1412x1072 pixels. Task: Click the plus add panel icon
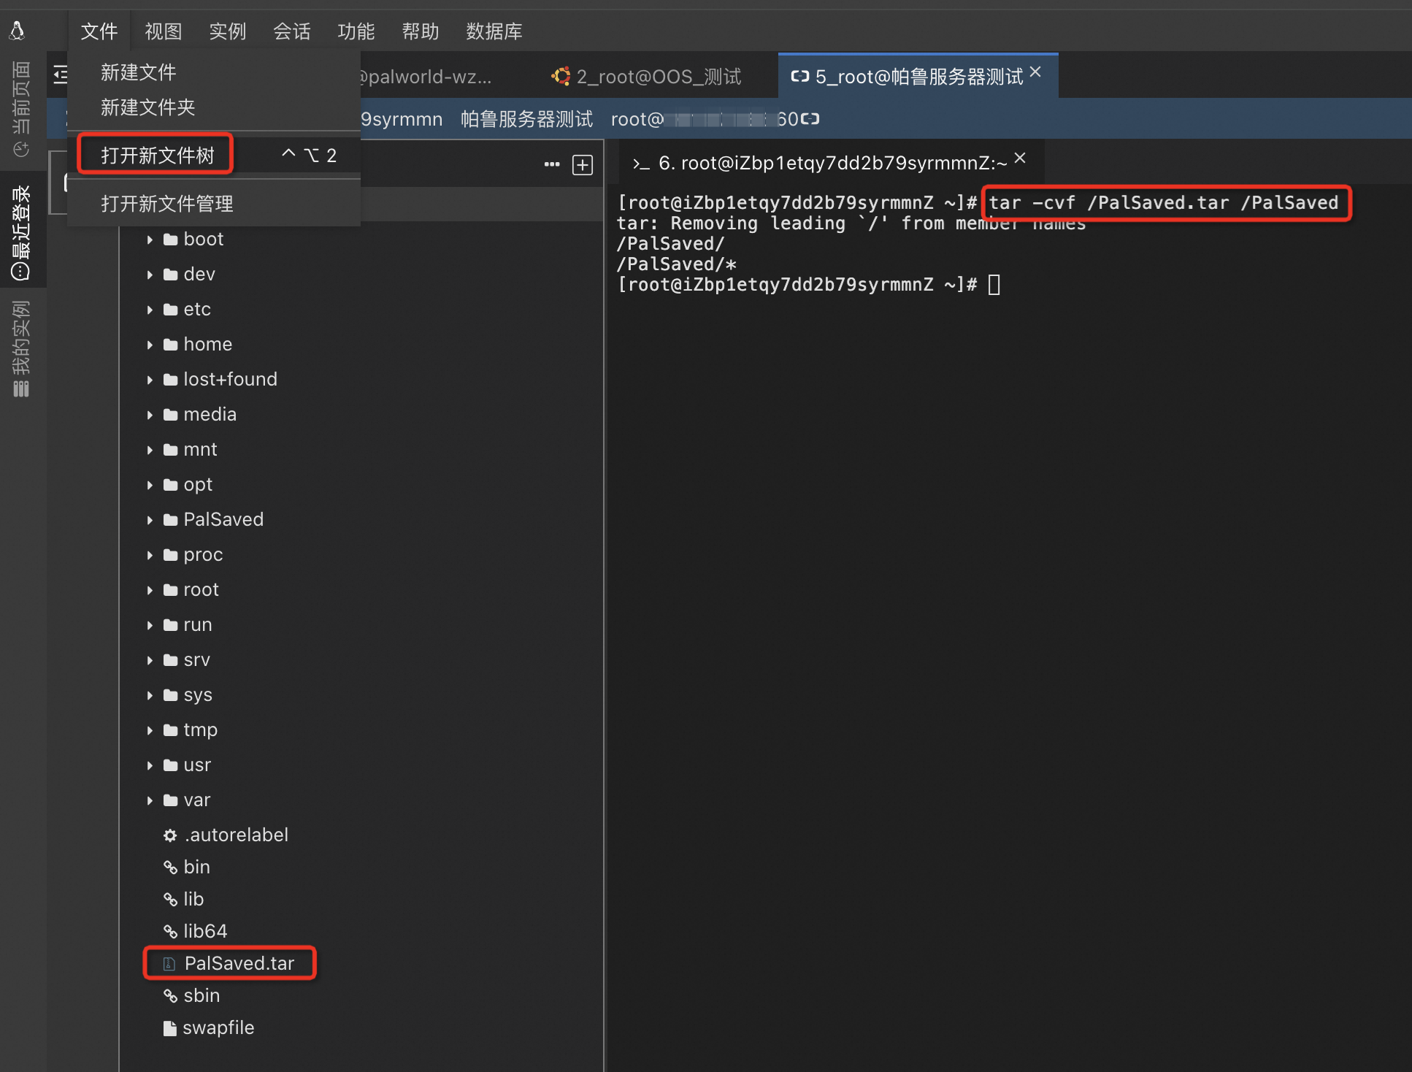tap(582, 165)
